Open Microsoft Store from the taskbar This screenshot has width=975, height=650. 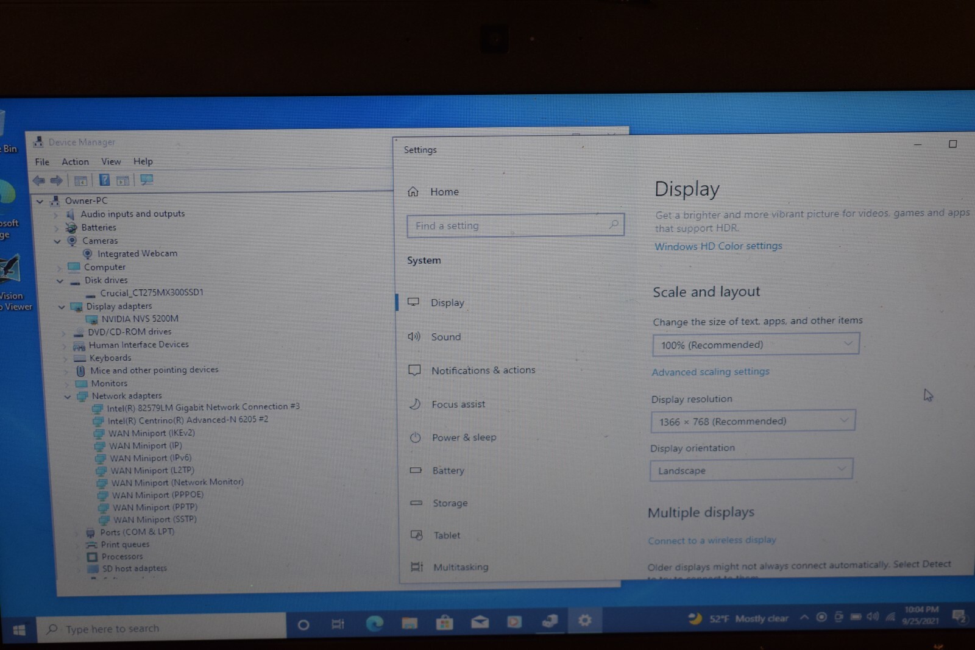[x=444, y=622]
